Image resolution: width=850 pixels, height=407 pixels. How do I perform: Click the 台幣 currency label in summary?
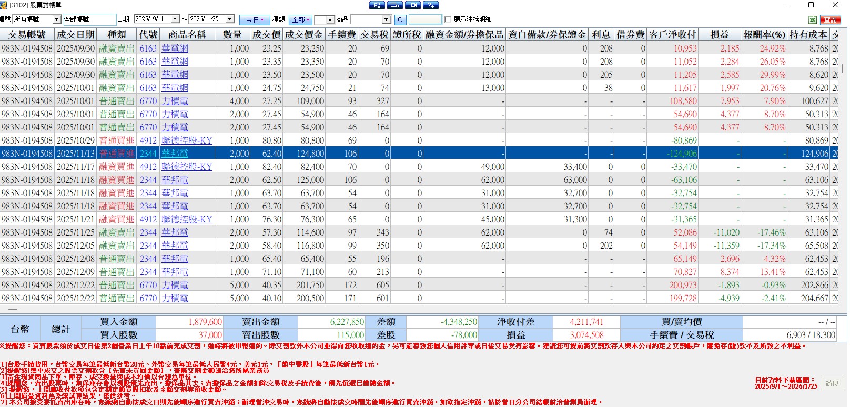(20, 329)
